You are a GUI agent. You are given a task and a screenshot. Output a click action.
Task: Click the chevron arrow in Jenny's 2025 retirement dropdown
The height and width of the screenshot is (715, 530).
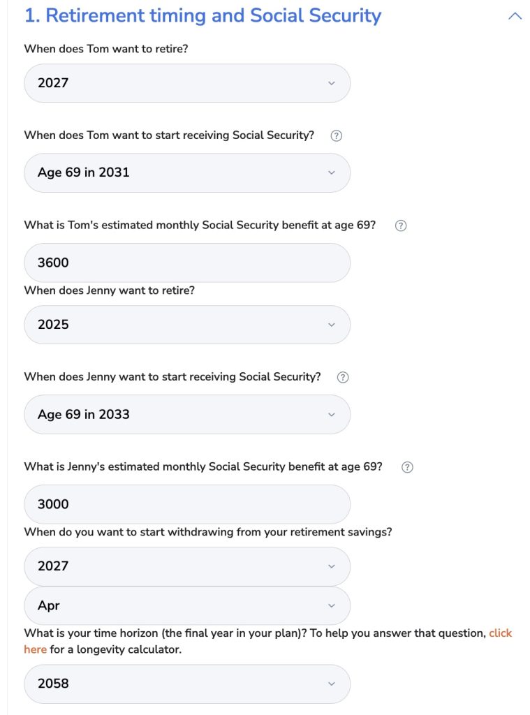point(331,325)
